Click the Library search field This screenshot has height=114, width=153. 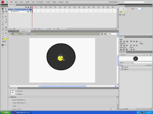tap(143, 63)
